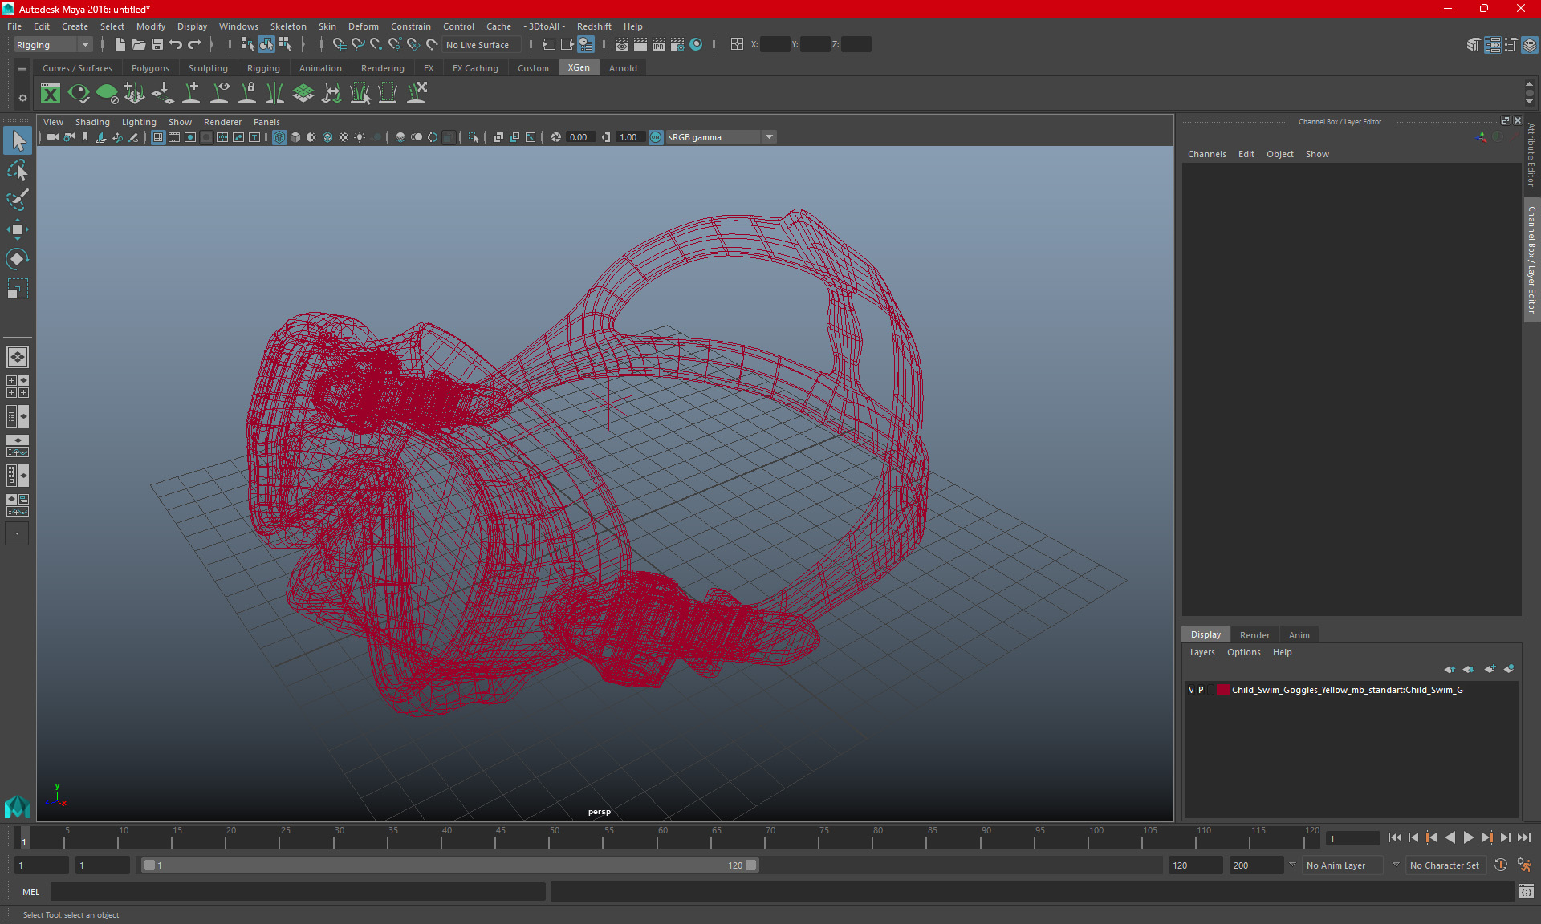Click the create new layer icon

(x=1490, y=669)
